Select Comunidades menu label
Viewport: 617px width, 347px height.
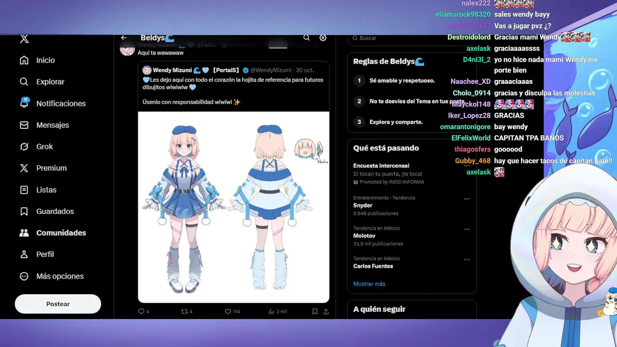pyautogui.click(x=61, y=233)
